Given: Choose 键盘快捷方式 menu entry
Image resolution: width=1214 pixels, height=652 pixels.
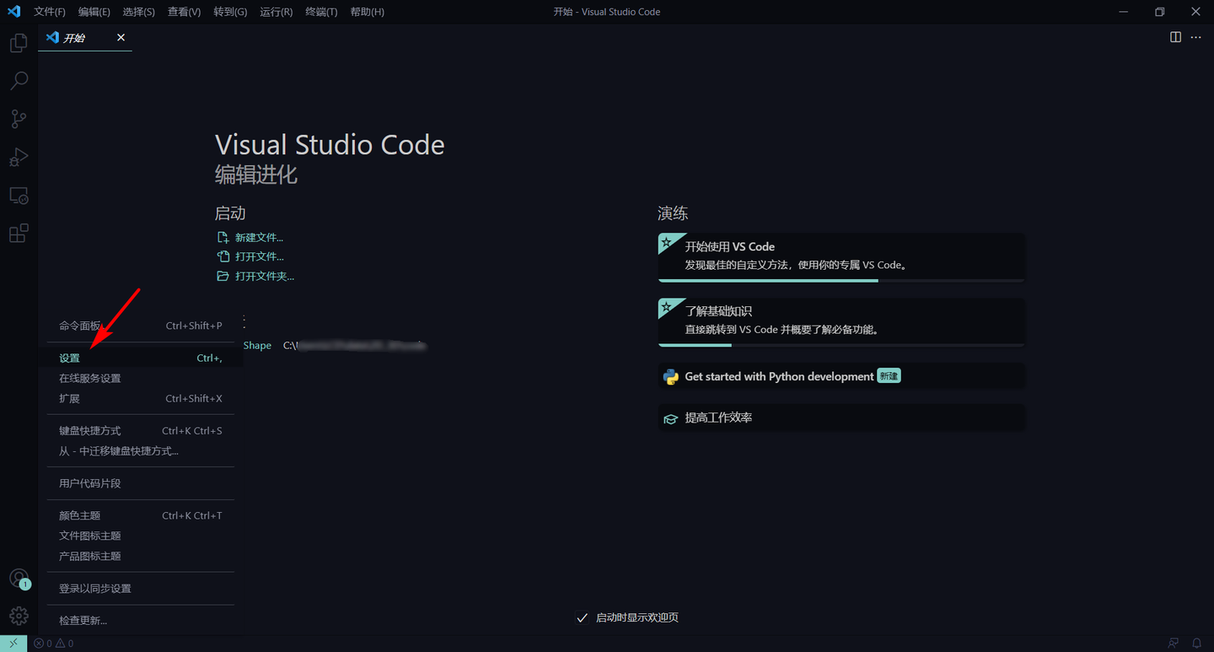Looking at the screenshot, I should [141, 431].
